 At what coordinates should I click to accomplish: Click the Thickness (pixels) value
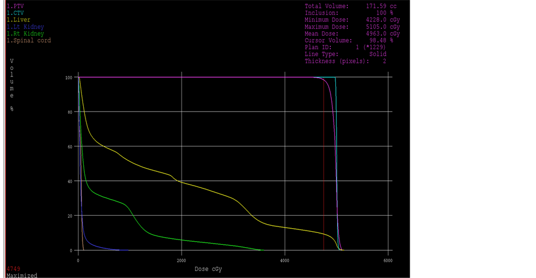point(384,61)
